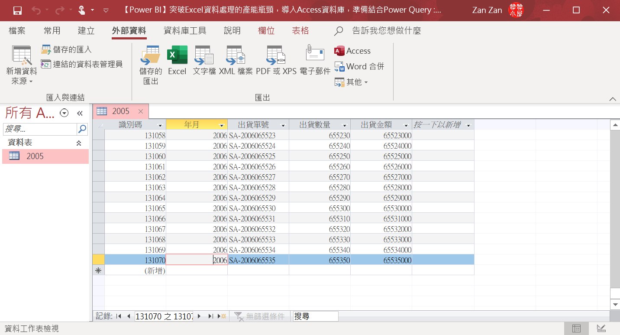
Task: Close the 2005 document tab
Action: tap(140, 111)
